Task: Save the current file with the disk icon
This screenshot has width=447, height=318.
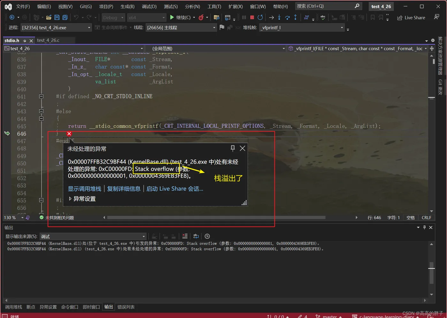Action: [57, 17]
